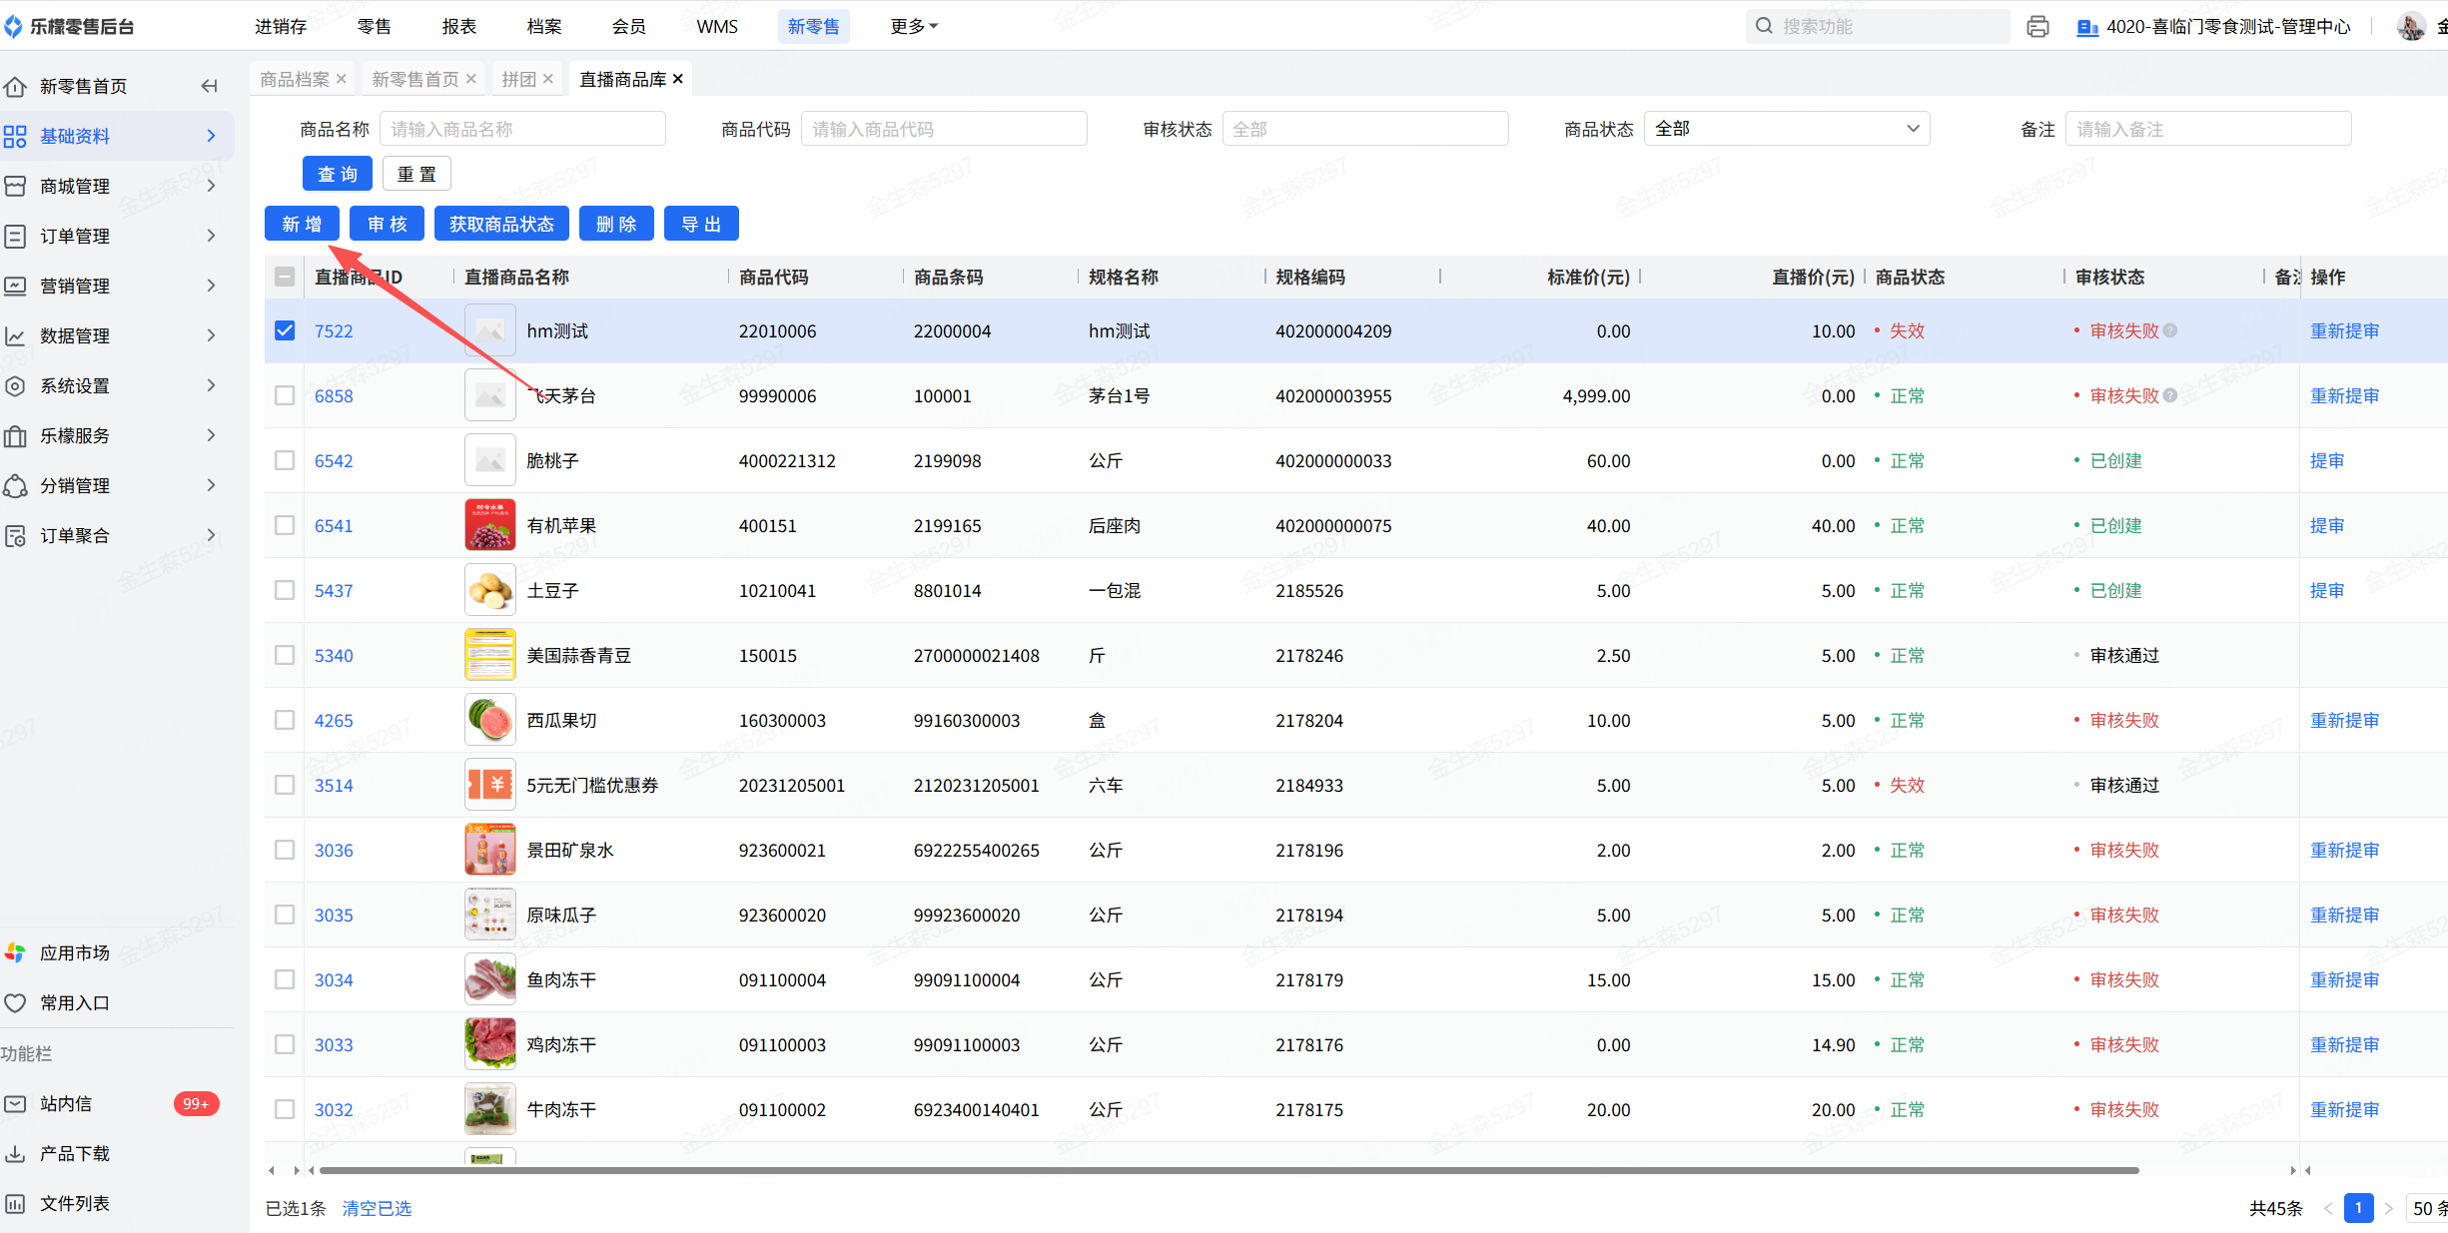
Task: Expand the 更多 top menu
Action: coord(913,27)
